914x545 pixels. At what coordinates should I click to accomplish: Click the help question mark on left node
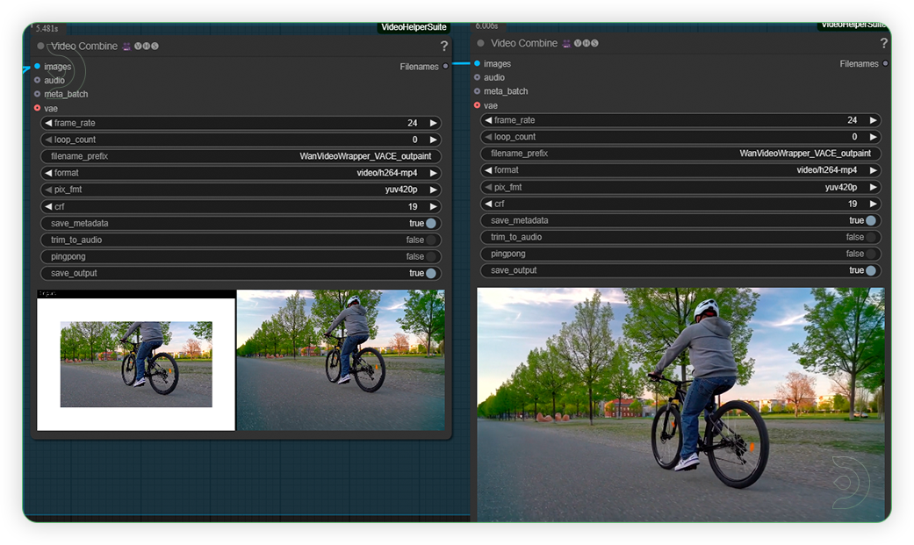tap(444, 47)
